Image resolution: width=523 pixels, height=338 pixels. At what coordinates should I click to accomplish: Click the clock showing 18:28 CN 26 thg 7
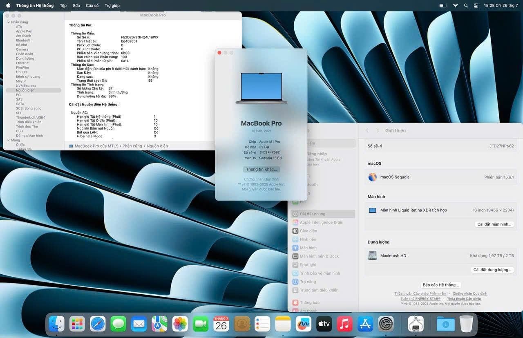501,5
